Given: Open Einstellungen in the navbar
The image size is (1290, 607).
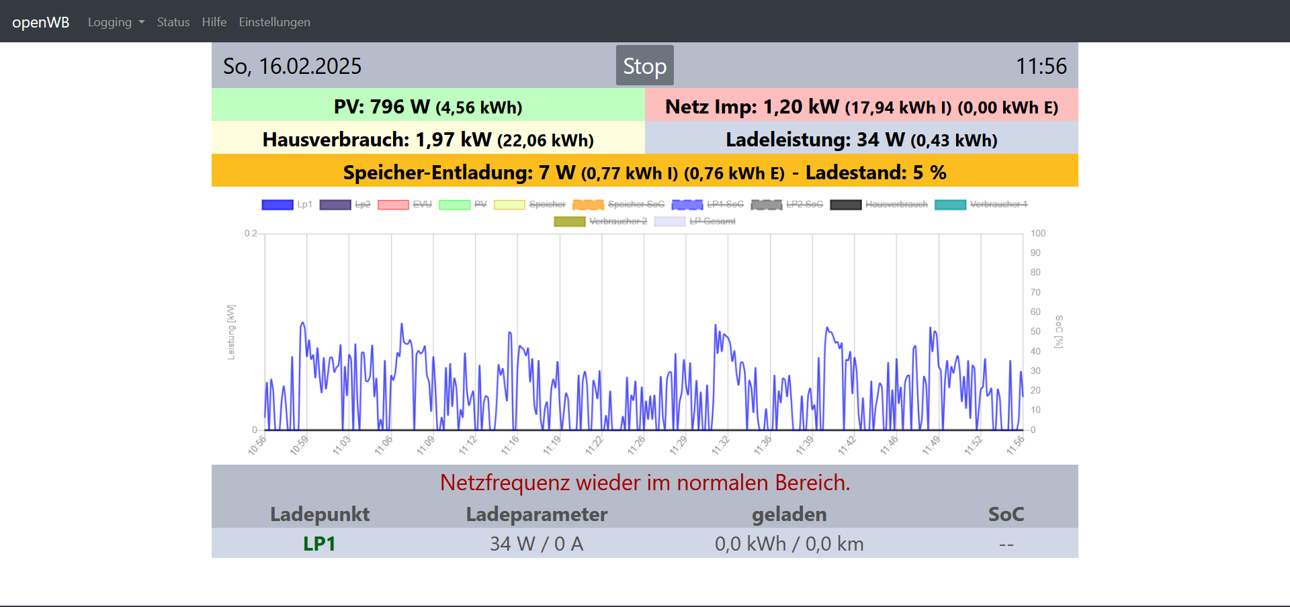Looking at the screenshot, I should tap(275, 22).
